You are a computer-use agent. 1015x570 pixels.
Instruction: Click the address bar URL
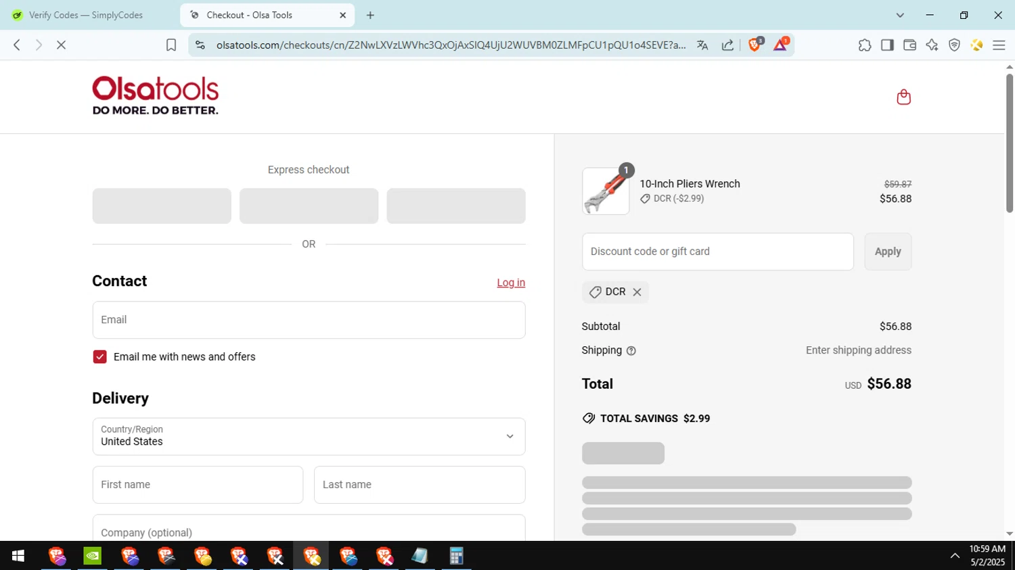pyautogui.click(x=451, y=45)
